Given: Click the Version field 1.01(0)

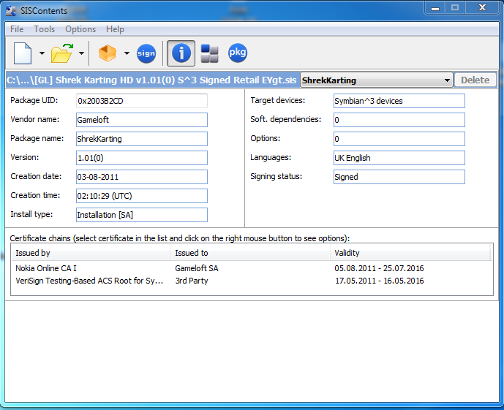Looking at the screenshot, I should pyautogui.click(x=142, y=158).
